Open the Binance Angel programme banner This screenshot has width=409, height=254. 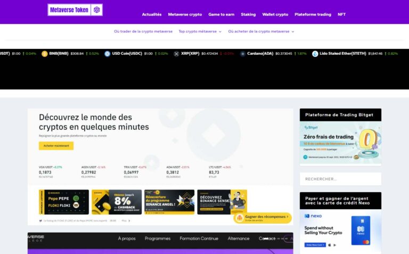[169, 202]
